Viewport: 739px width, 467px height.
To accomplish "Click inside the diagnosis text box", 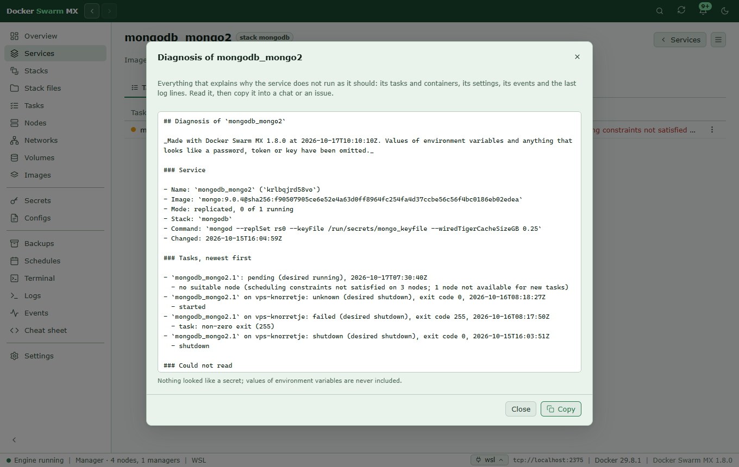I will pyautogui.click(x=369, y=242).
